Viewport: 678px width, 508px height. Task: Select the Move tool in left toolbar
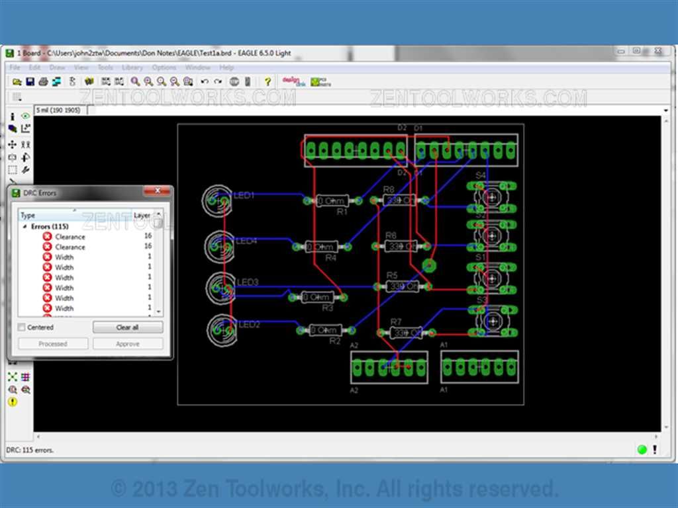pyautogui.click(x=13, y=144)
